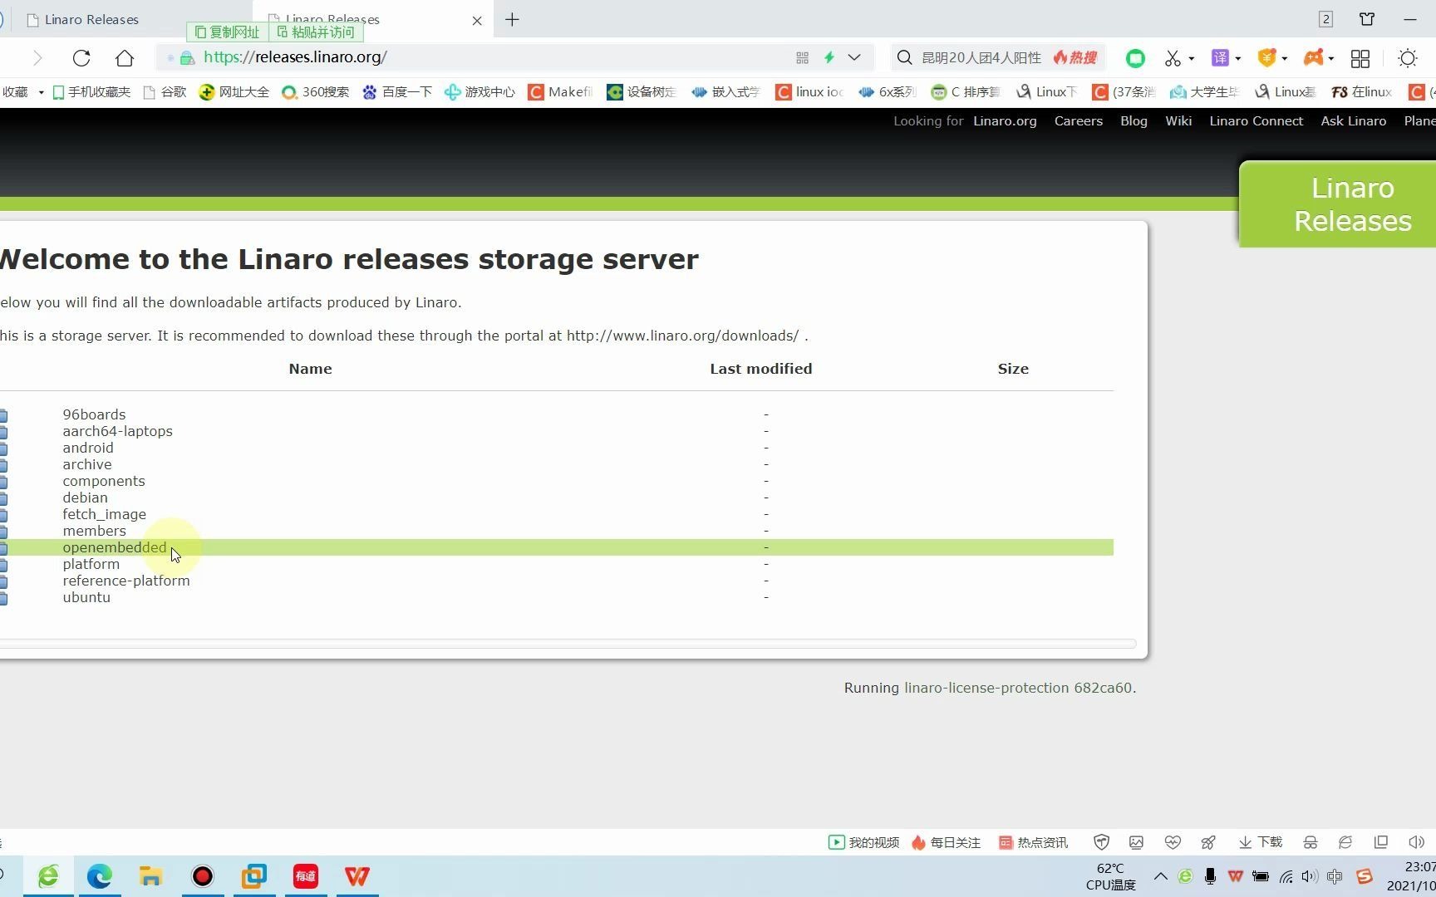Open the 手机收藏夹 bookmark
This screenshot has width=1436, height=897.
coord(91,92)
